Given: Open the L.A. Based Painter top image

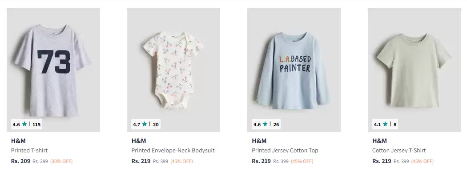Looking at the screenshot, I should point(294,70).
